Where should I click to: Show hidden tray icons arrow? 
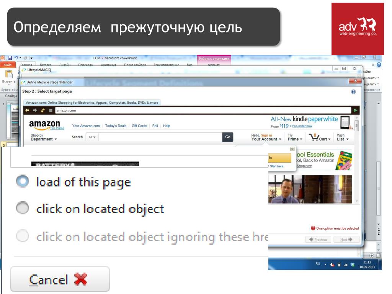point(325,265)
